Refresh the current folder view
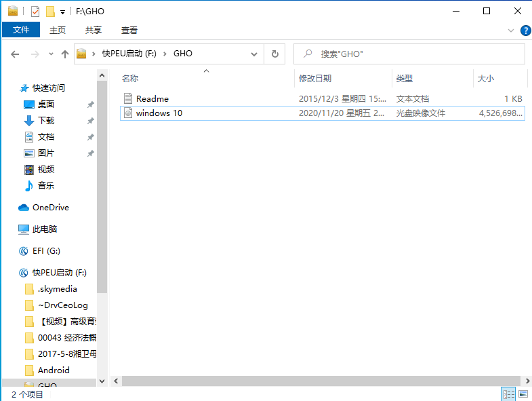The image size is (532, 401). coord(274,54)
